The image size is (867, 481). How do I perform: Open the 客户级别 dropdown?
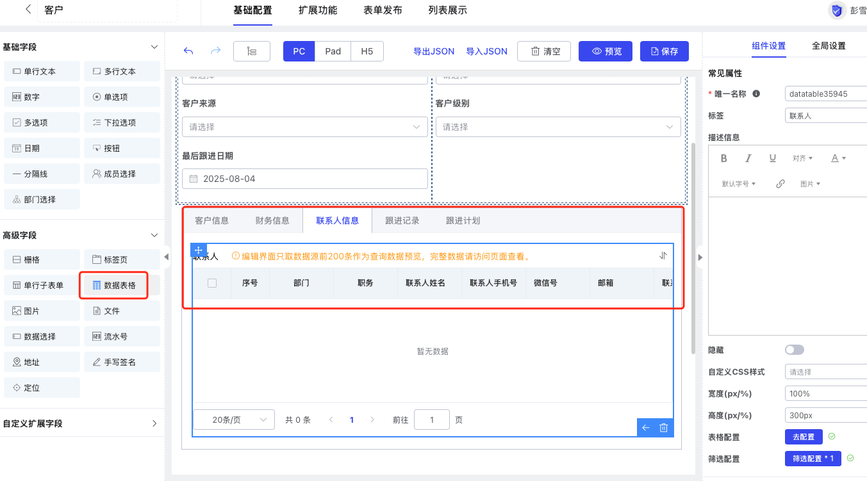[558, 127]
